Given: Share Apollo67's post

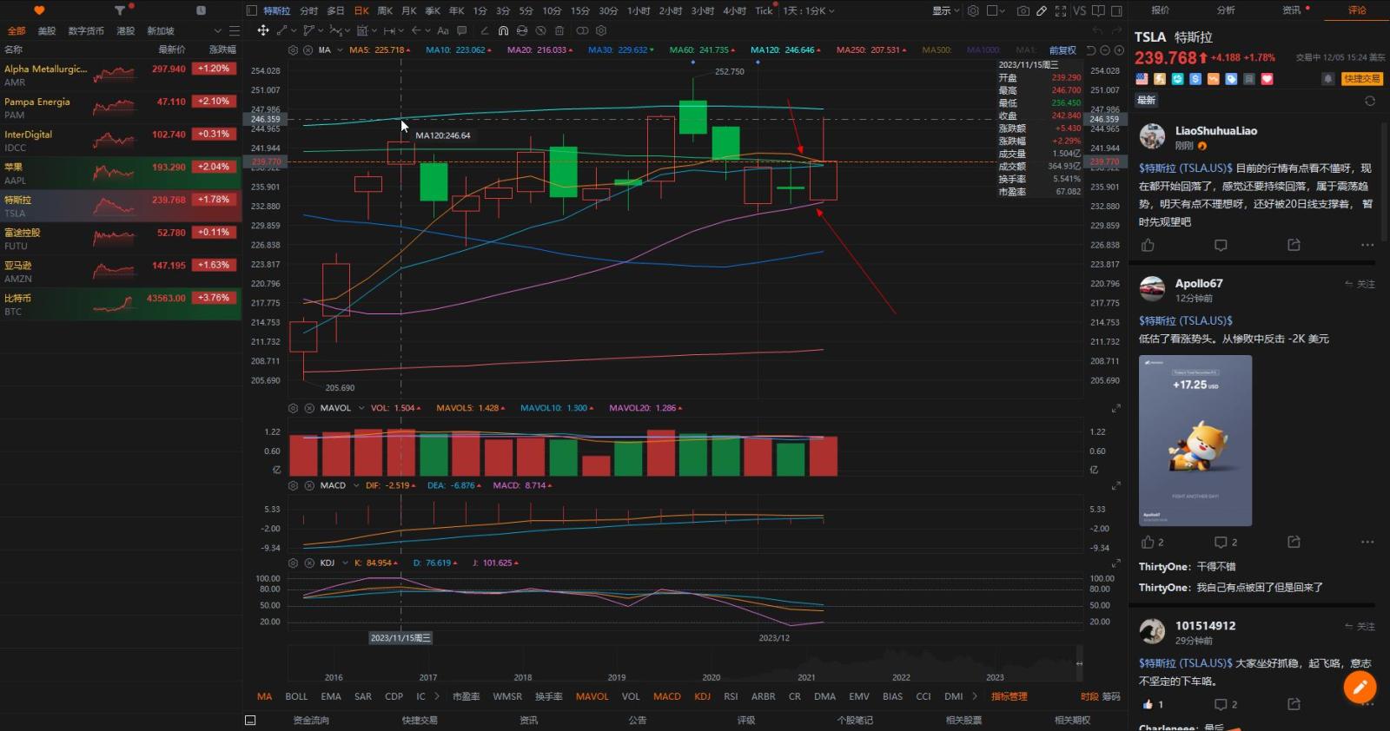Looking at the screenshot, I should click(x=1294, y=542).
